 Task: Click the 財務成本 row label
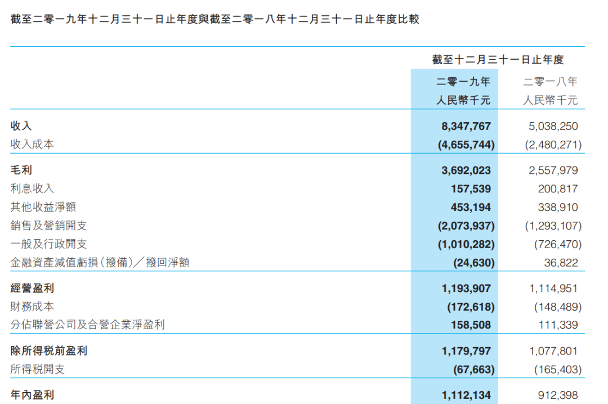[x=32, y=307]
